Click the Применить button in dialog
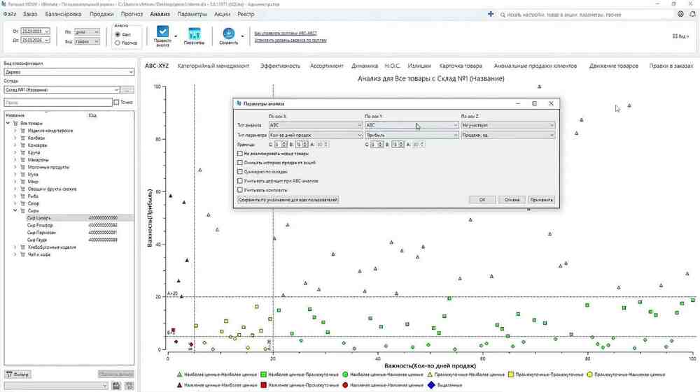Image resolution: width=700 pixels, height=392 pixels. click(x=542, y=200)
